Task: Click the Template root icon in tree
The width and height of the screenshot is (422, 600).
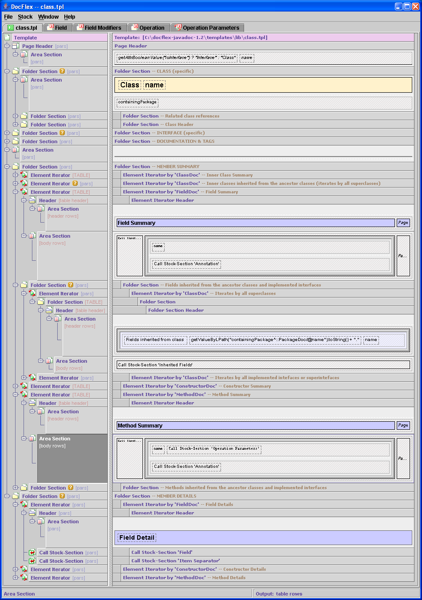Action: pos(7,38)
